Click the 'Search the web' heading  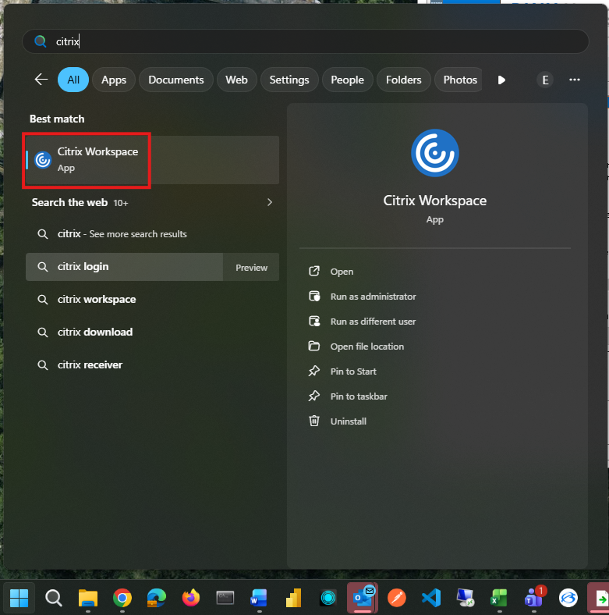pos(69,202)
